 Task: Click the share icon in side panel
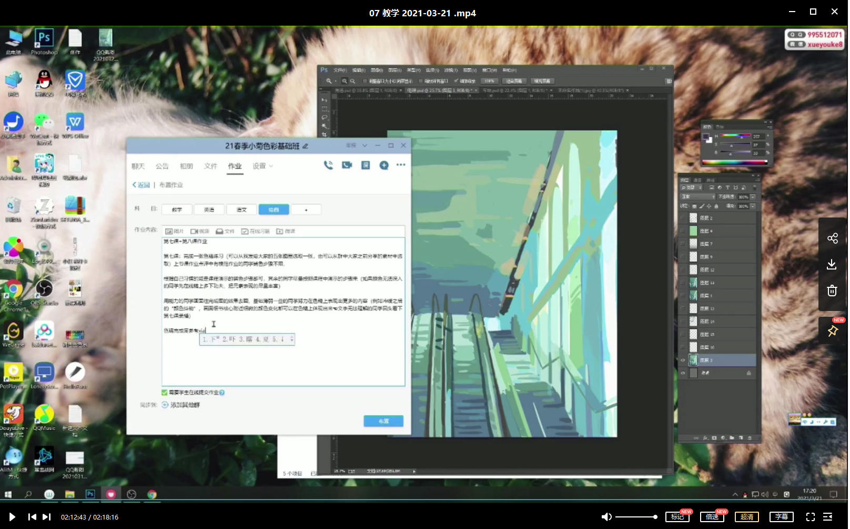pos(832,238)
